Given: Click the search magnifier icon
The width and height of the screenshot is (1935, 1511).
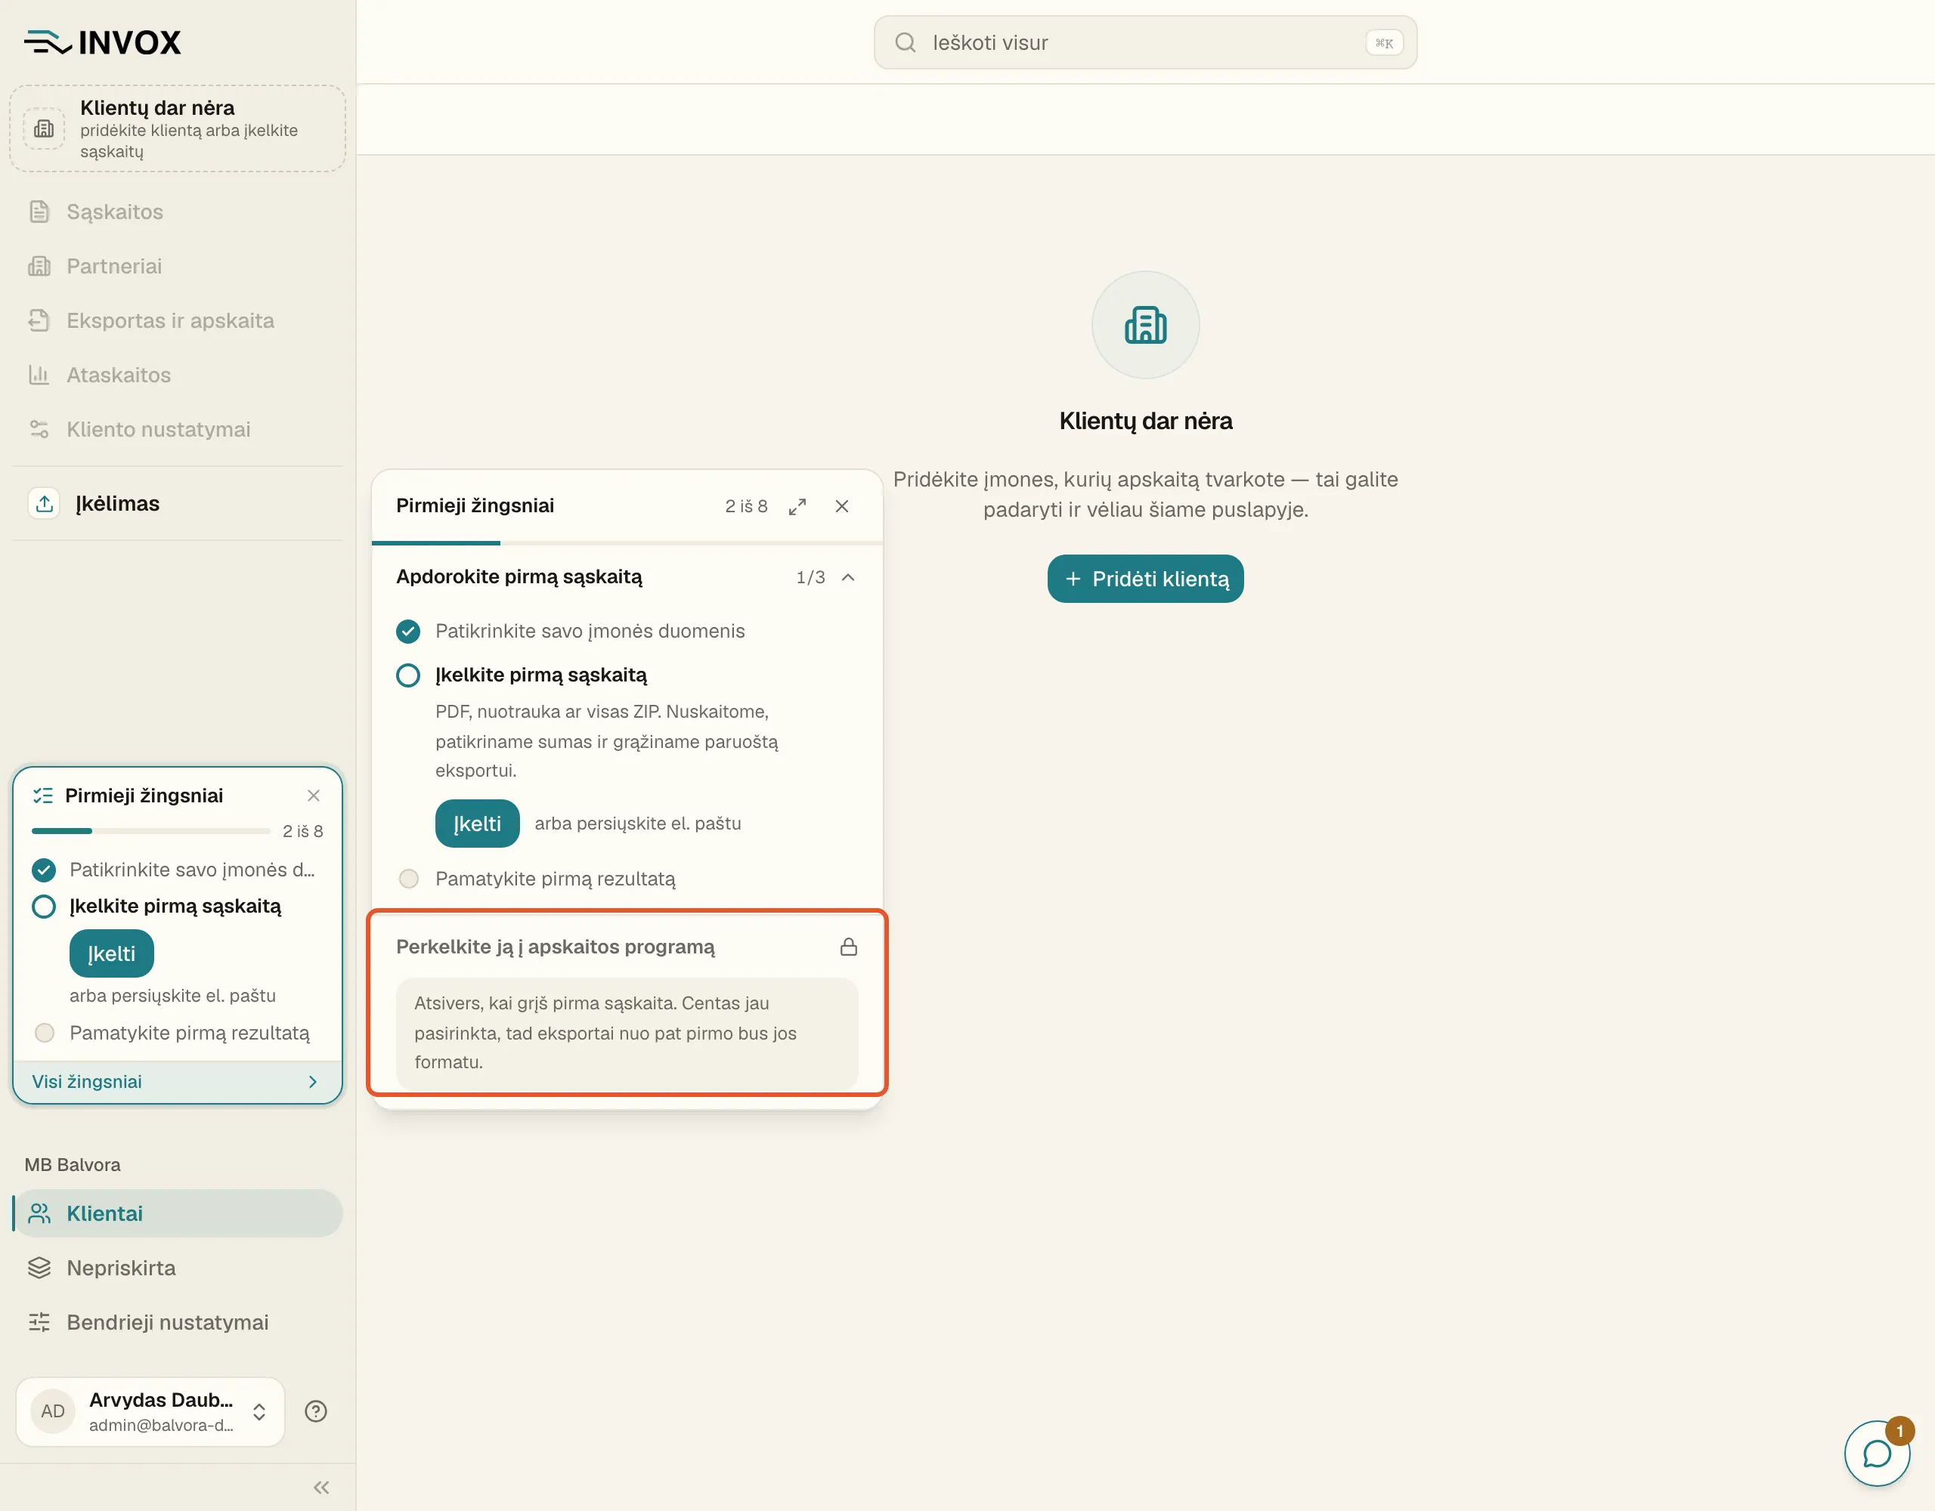Looking at the screenshot, I should [x=906, y=42].
